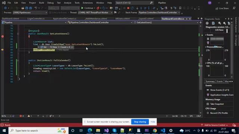Toggle auto-hide pin on Diagnostic Tools
The image size is (239, 134).
click(229, 19)
